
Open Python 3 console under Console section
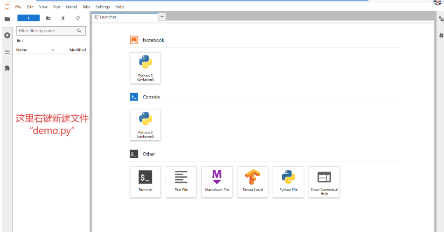pos(145,125)
